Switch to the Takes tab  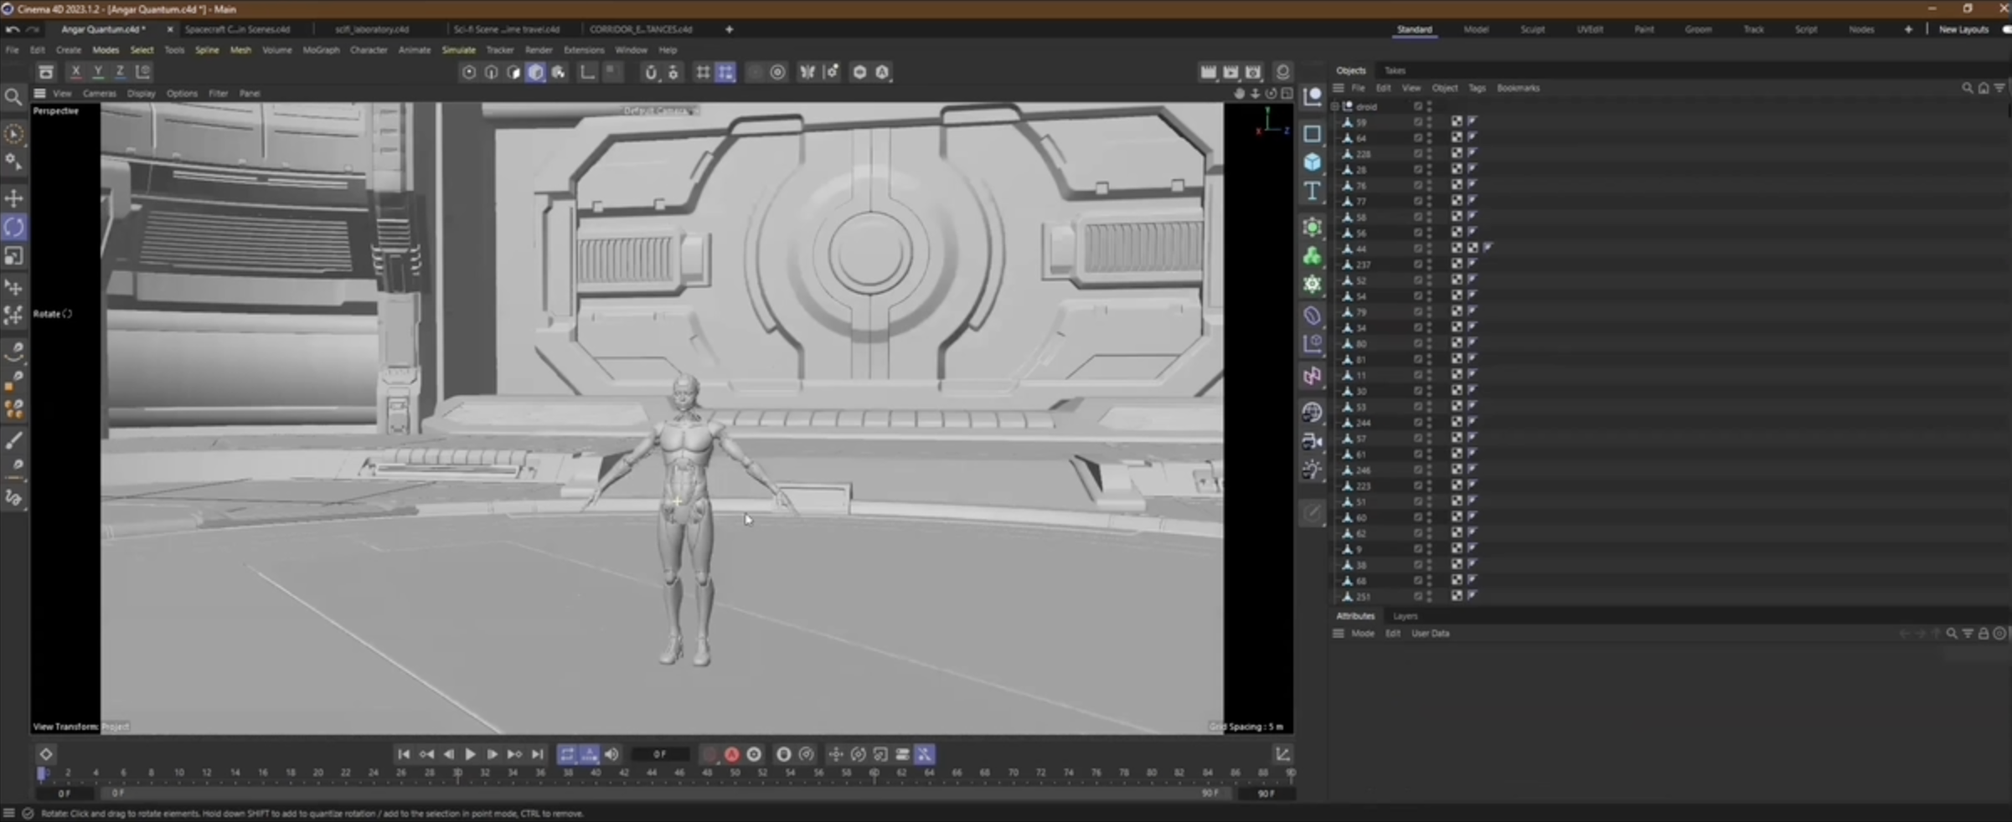click(1395, 70)
